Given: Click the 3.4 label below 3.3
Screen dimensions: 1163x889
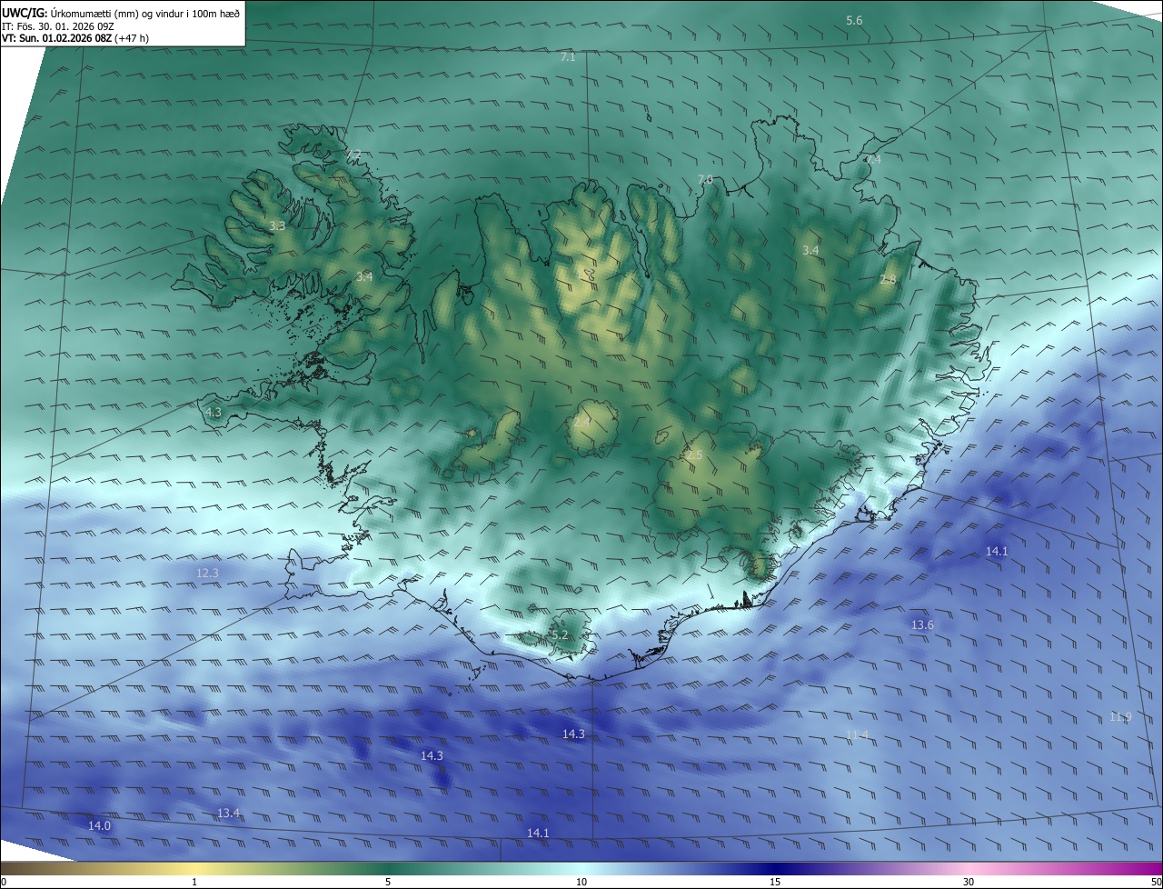Looking at the screenshot, I should pyautogui.click(x=363, y=276).
